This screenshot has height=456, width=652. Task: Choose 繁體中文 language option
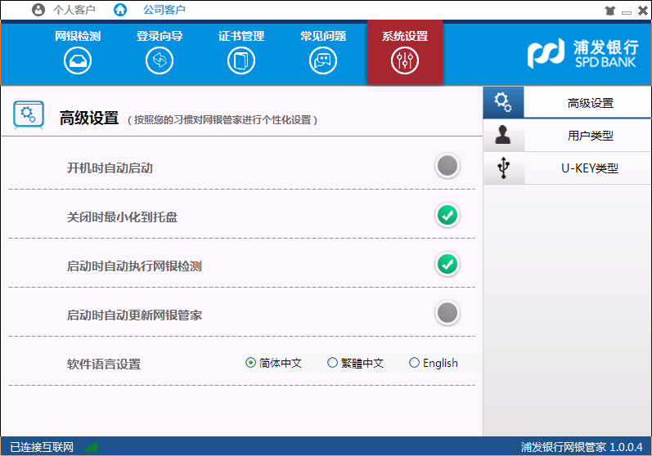pos(332,363)
